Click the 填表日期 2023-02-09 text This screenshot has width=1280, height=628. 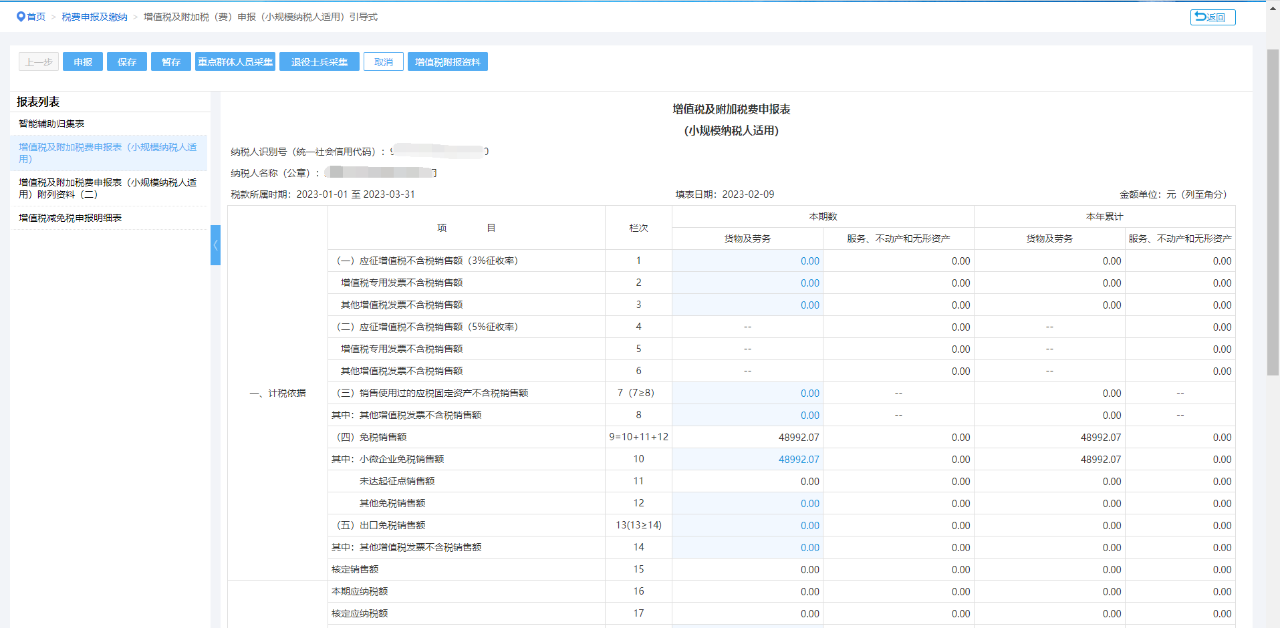(x=725, y=194)
